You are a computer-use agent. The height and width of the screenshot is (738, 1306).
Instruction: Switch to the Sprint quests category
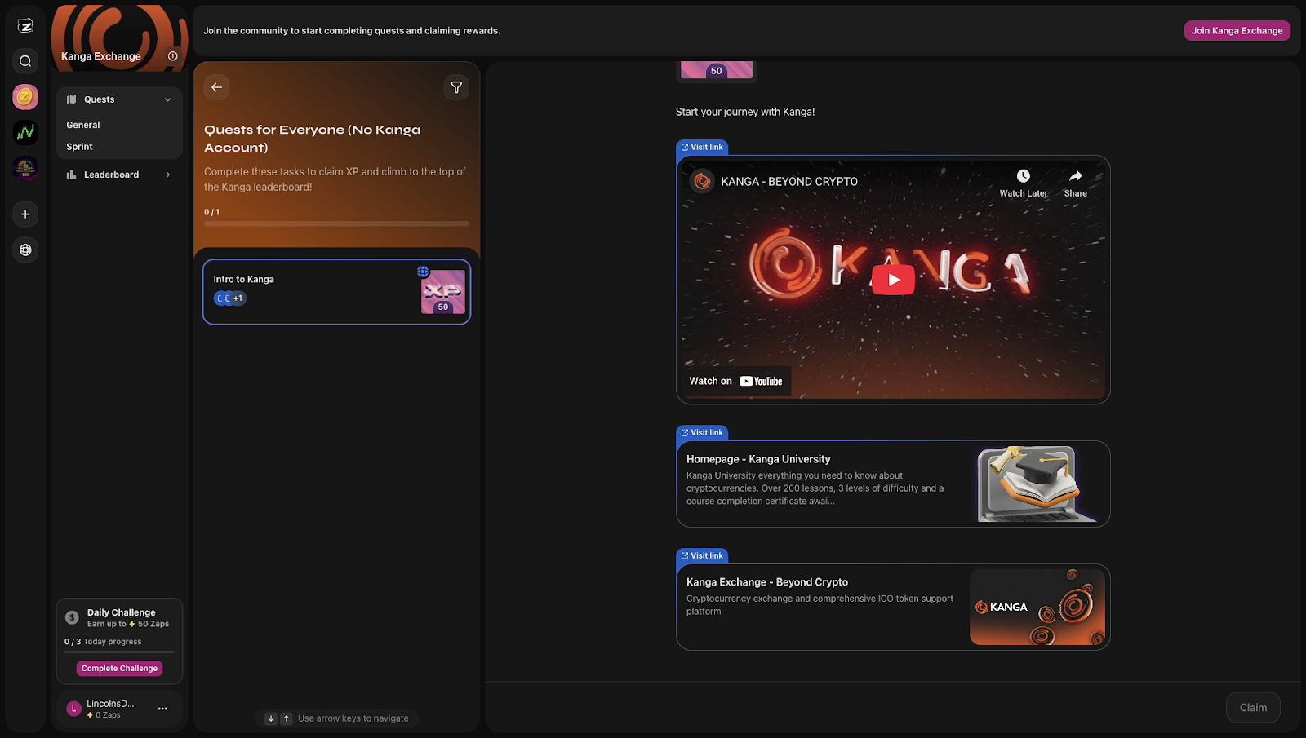coord(79,146)
